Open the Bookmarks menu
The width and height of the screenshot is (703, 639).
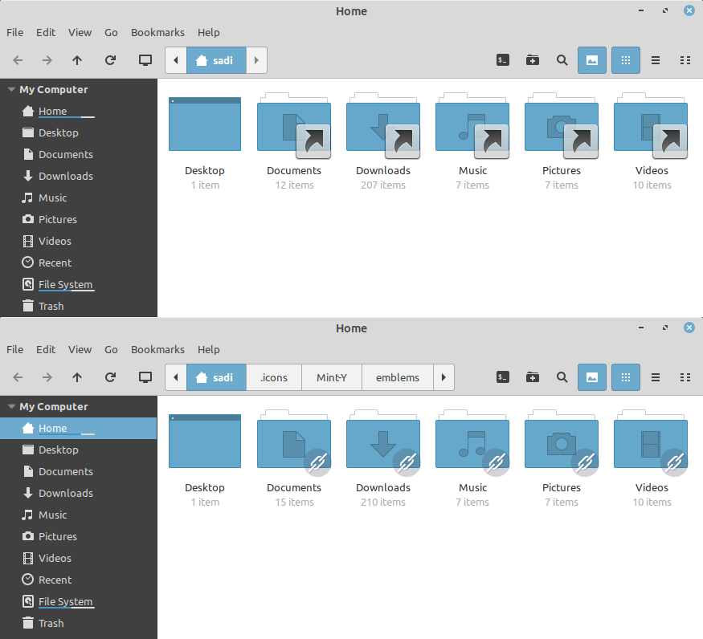[x=157, y=32]
